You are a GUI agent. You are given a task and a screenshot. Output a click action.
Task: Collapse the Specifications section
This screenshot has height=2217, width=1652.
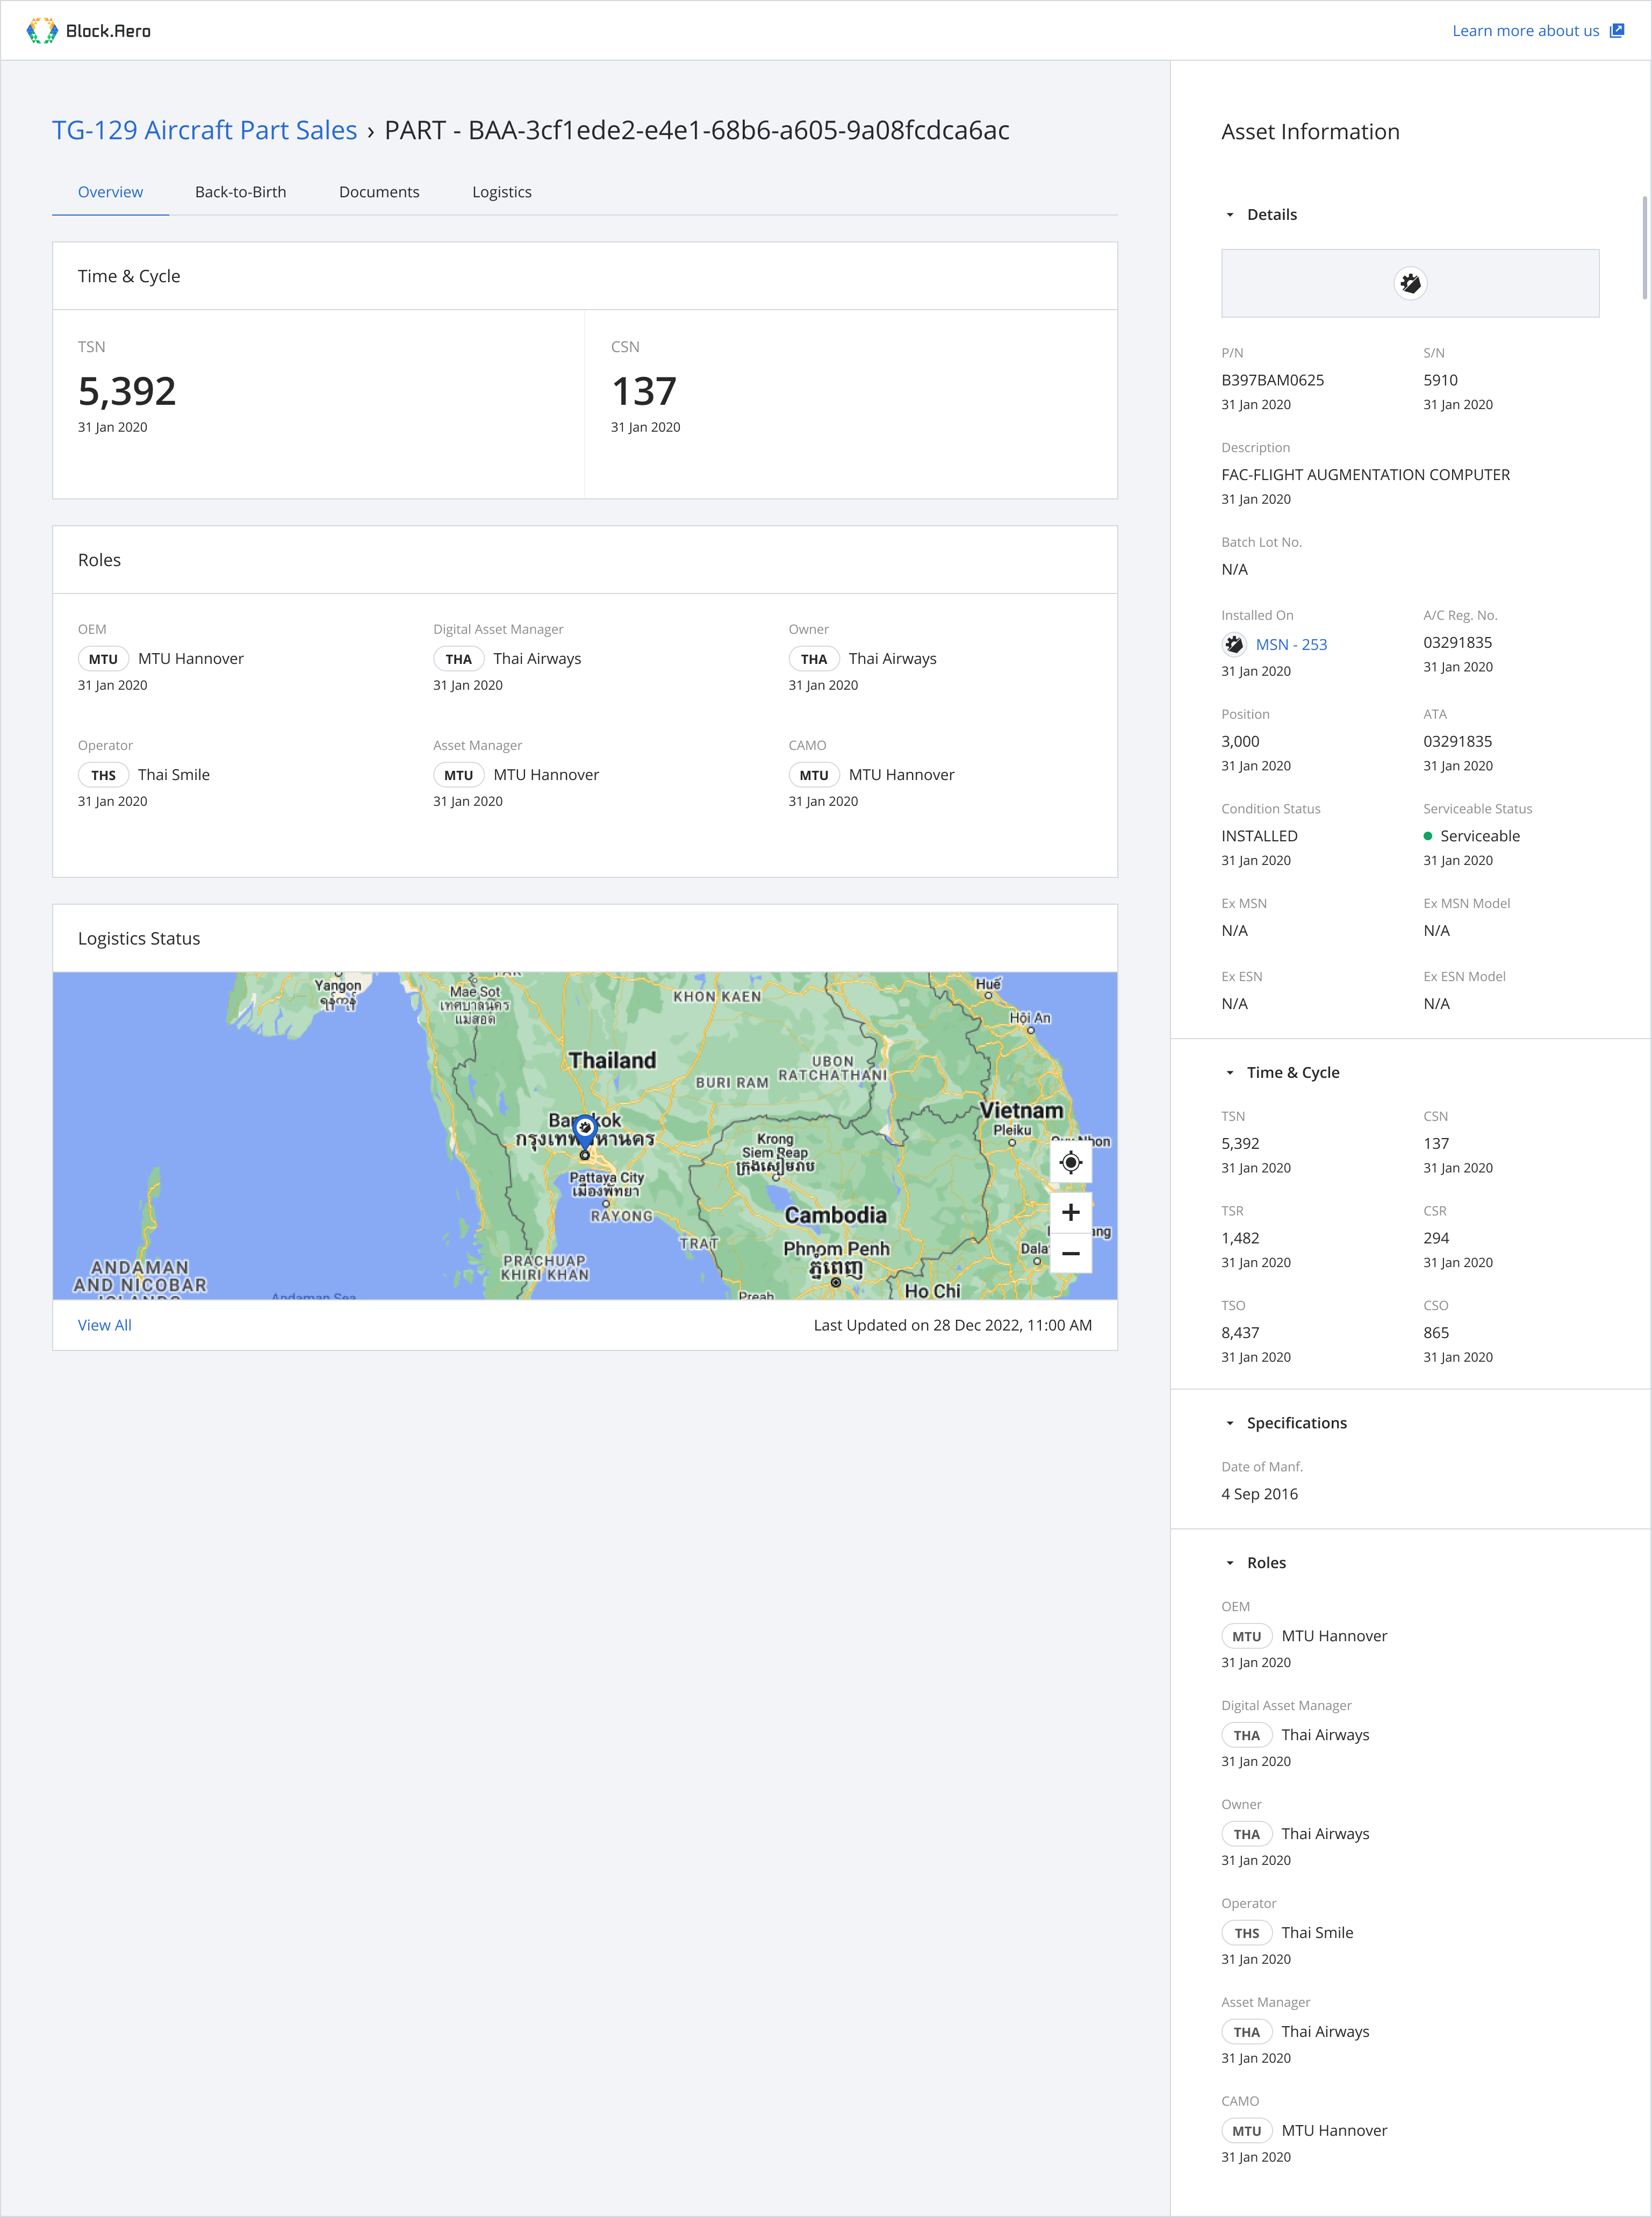coord(1230,1424)
